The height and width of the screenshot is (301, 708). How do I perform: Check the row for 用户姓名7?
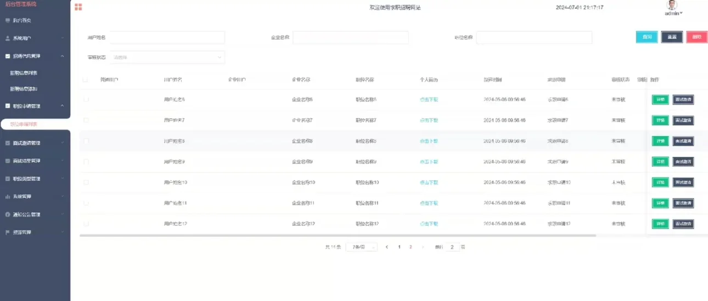[x=86, y=120]
